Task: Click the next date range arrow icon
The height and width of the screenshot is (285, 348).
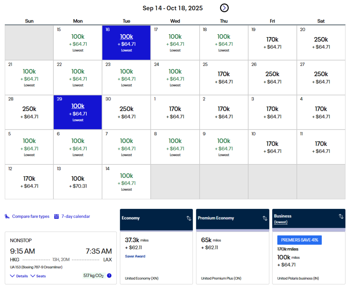Action: (x=224, y=8)
